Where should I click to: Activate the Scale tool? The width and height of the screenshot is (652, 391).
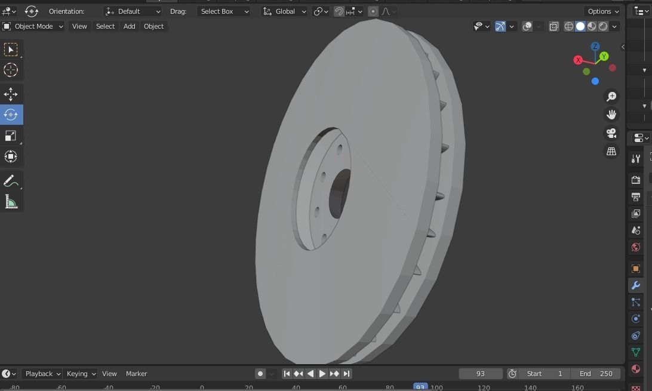[11, 136]
